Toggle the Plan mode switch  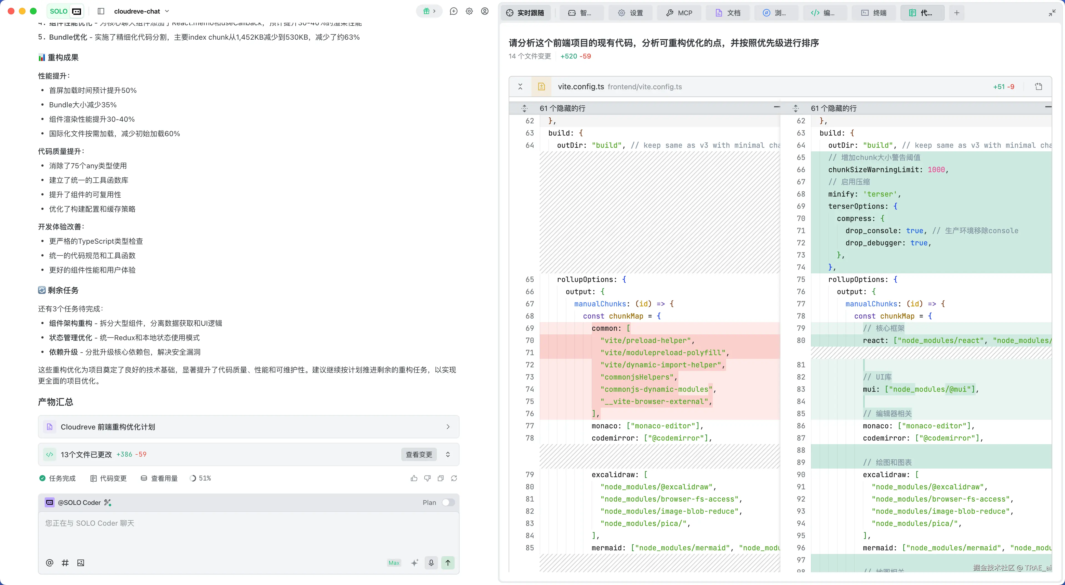point(448,502)
